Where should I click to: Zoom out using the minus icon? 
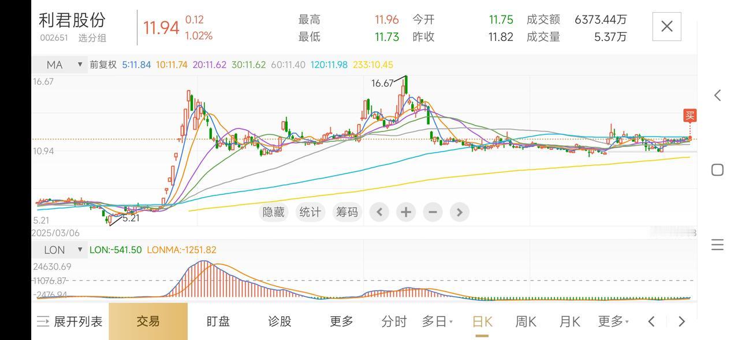click(433, 212)
